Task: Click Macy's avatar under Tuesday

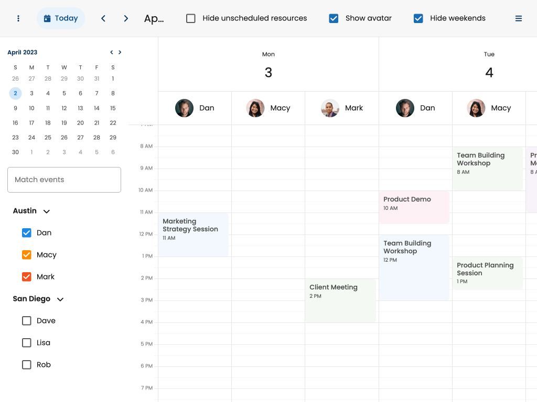Action: 476,108
